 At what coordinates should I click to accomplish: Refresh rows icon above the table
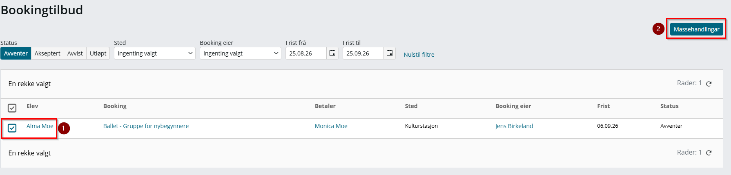(x=709, y=84)
